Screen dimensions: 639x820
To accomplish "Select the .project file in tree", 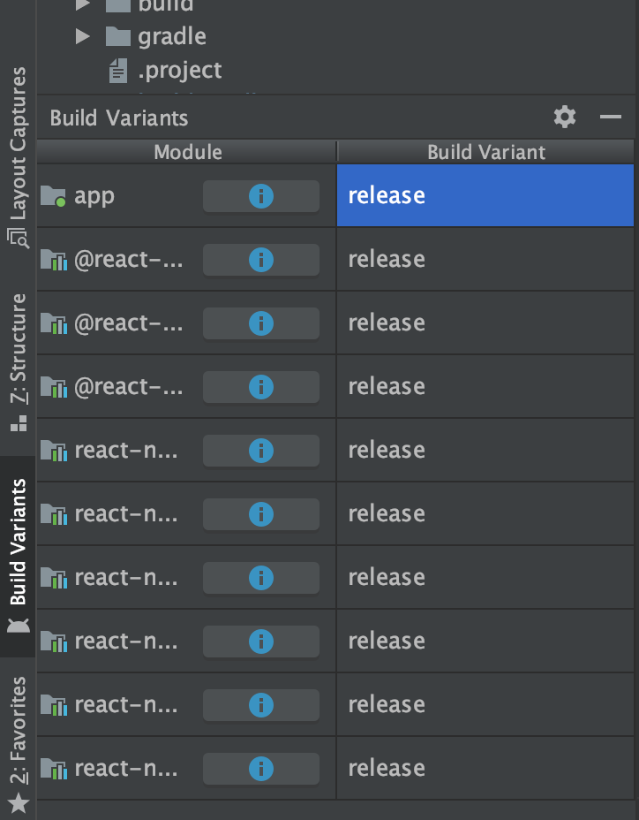I will tap(179, 70).
